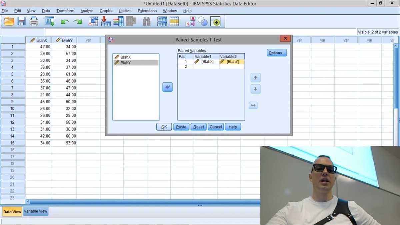Image resolution: width=400 pixels, height=225 pixels.
Task: Switch to the Variable View tab
Action: pos(36,211)
